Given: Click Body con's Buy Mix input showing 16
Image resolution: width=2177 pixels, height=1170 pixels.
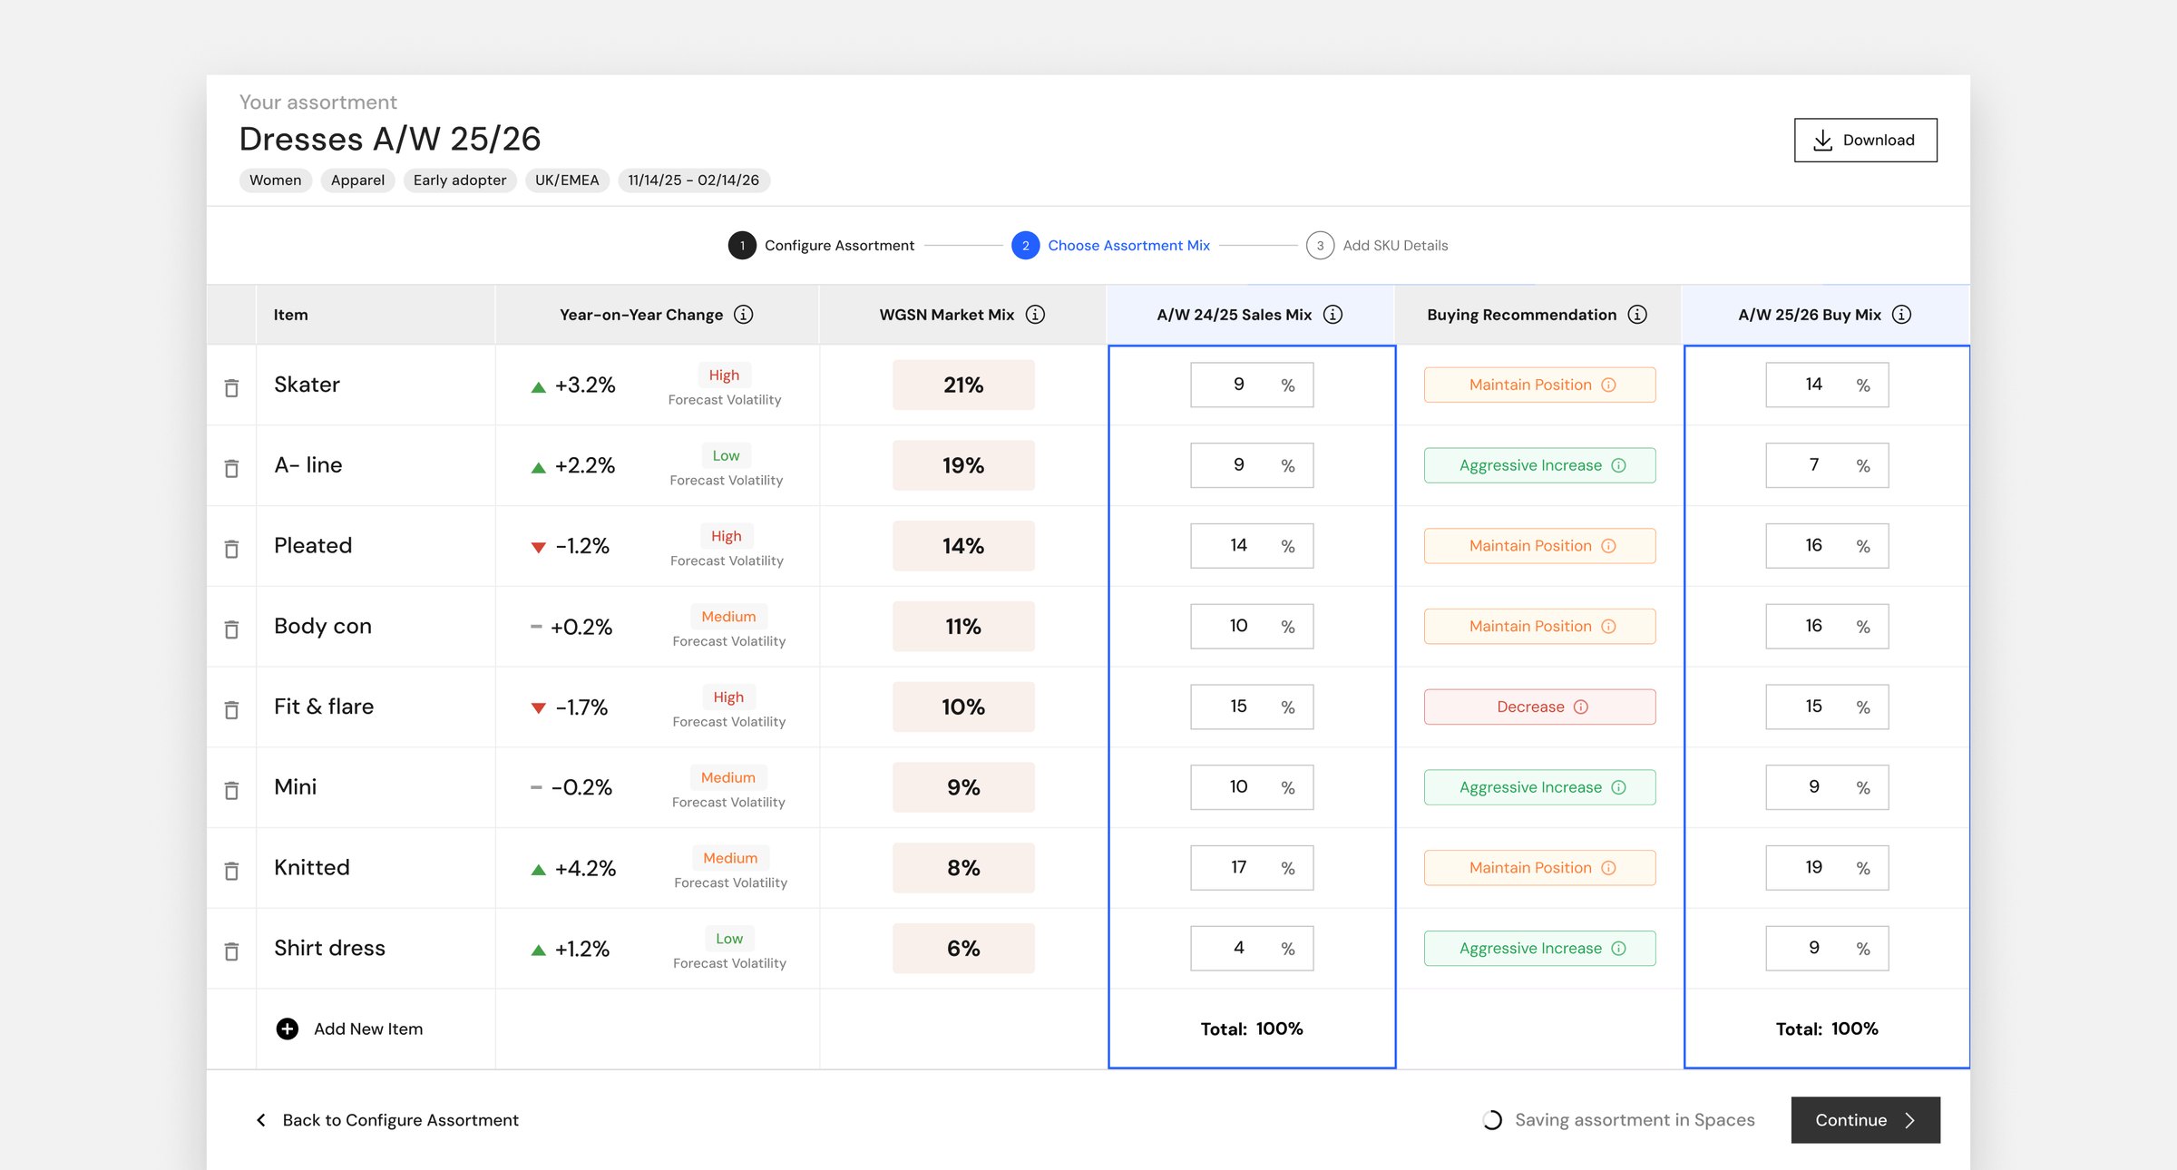Looking at the screenshot, I should 1827,627.
